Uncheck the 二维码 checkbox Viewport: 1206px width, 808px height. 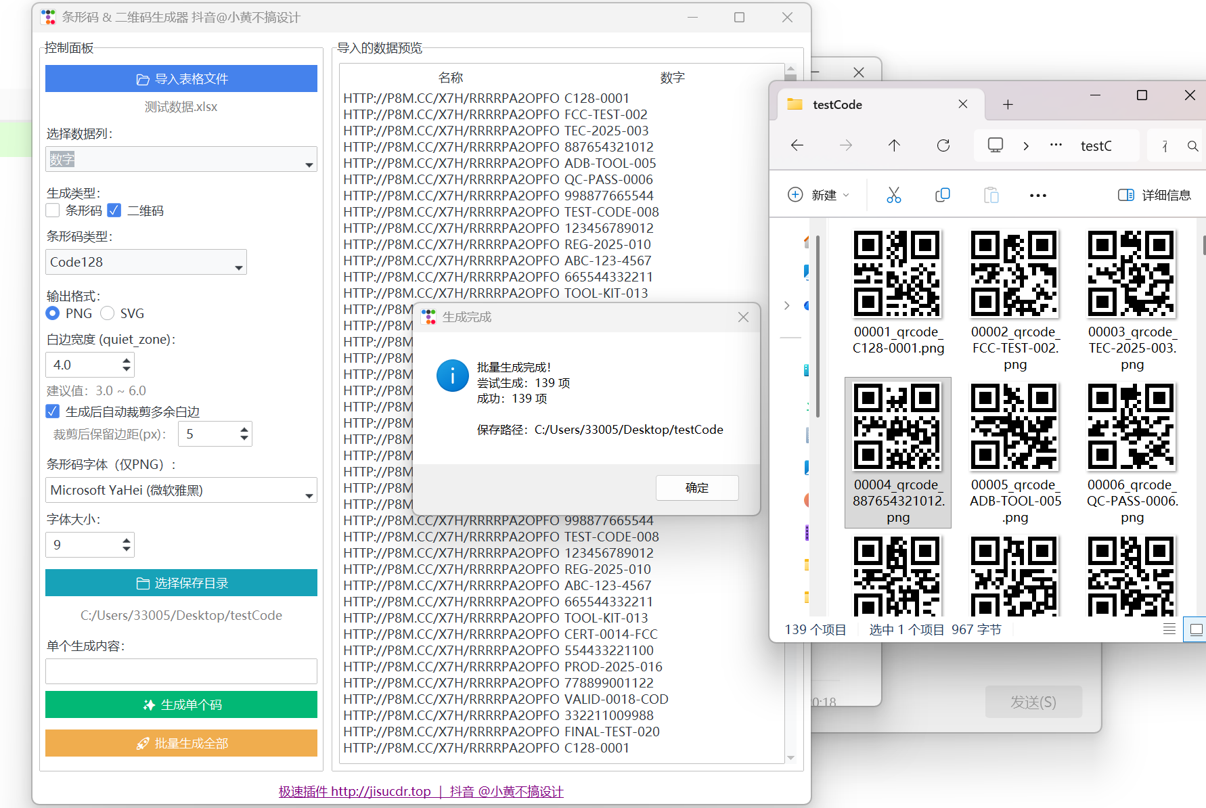[x=114, y=210]
